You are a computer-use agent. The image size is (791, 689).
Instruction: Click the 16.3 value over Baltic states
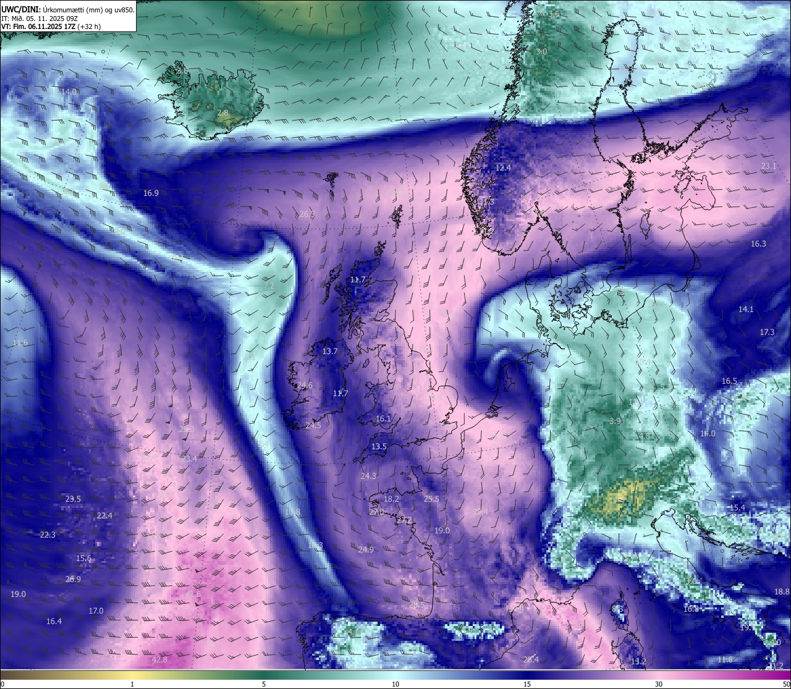pyautogui.click(x=758, y=244)
